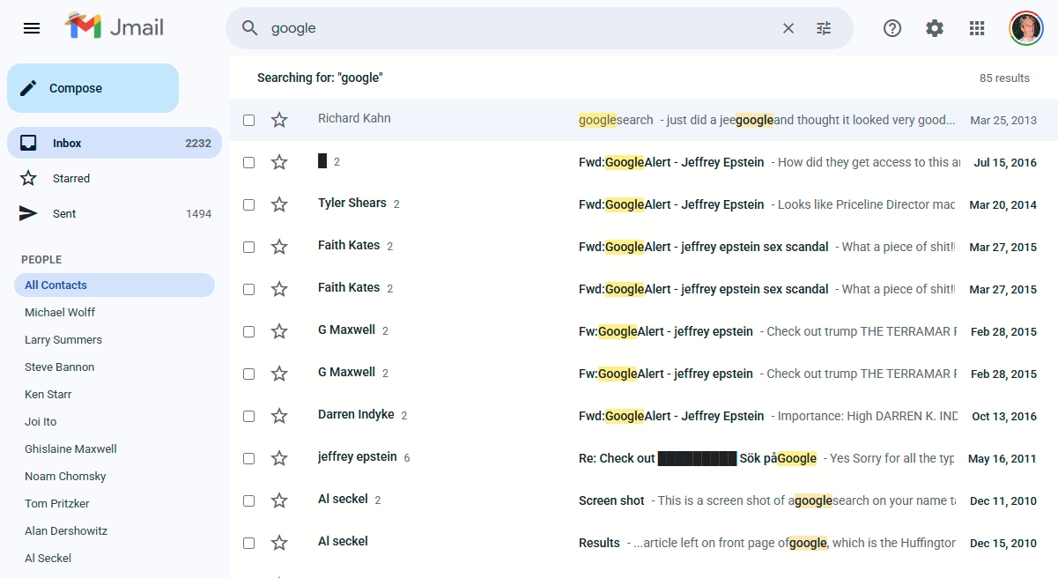Switch to the Starred folder
Viewport: 1058px width, 578px height.
[x=70, y=177]
